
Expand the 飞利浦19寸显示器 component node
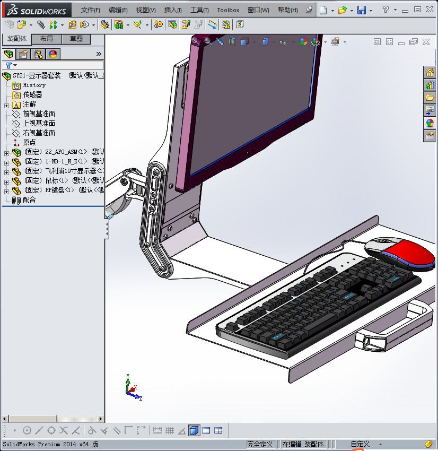(x=6, y=172)
